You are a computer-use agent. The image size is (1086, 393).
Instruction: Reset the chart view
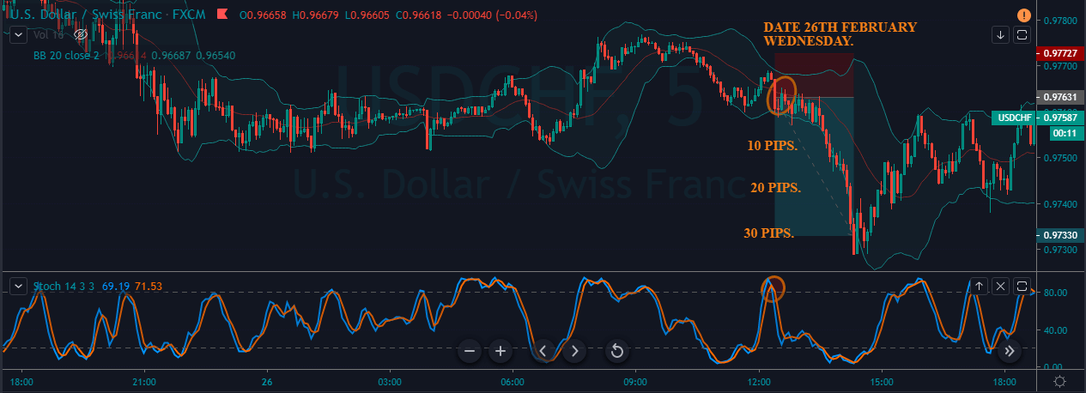coord(616,350)
